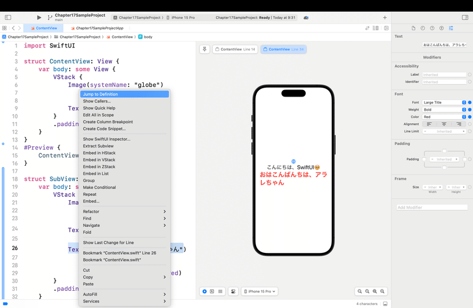The height and width of the screenshot is (308, 473).
Task: Open canvas device settings icon
Action: coord(233,291)
